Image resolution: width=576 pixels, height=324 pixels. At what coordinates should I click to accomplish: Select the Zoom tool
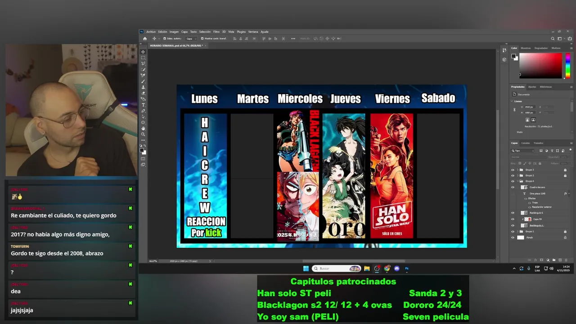143,134
